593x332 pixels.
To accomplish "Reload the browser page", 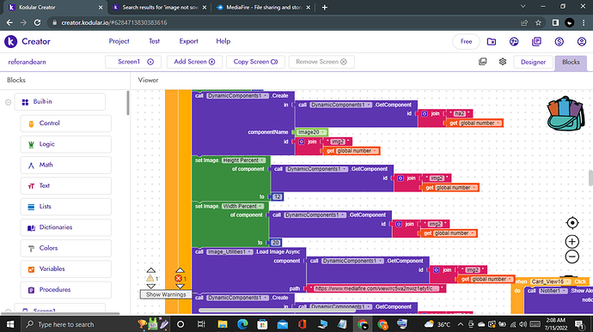I will (37, 22).
